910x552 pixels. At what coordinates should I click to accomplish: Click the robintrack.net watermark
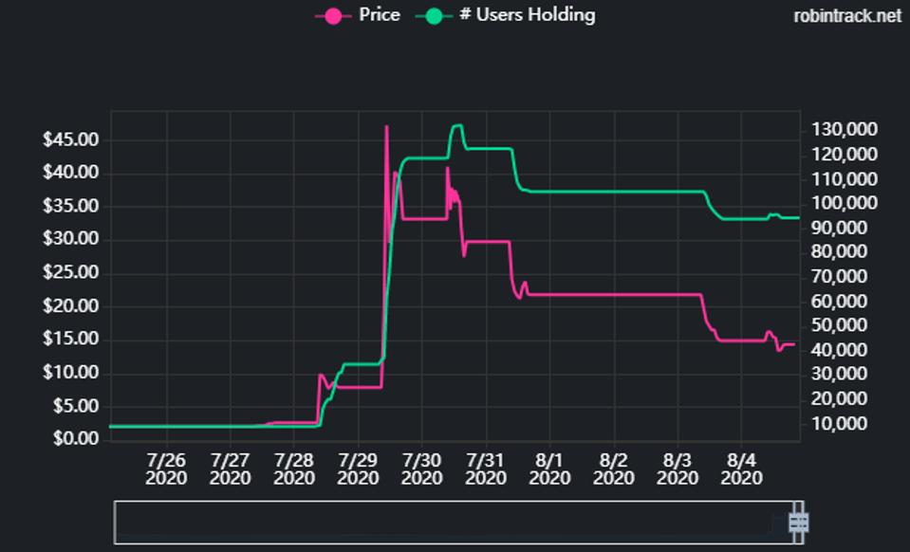pyautogui.click(x=847, y=16)
